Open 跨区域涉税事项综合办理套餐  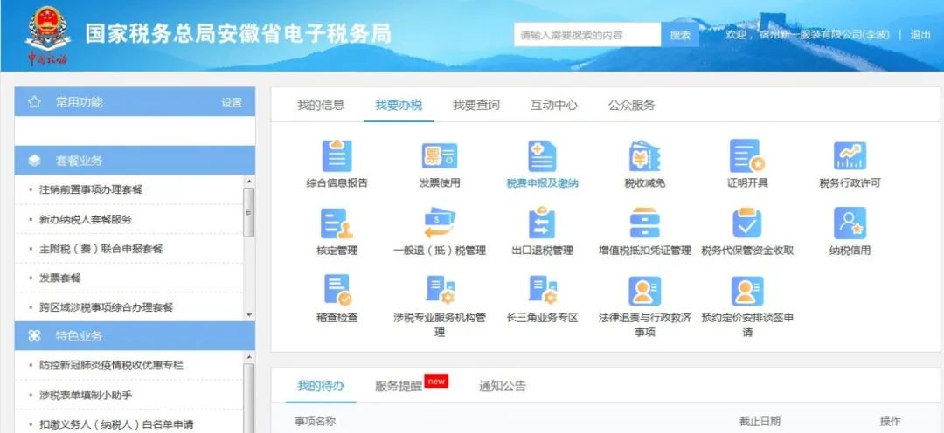[107, 307]
